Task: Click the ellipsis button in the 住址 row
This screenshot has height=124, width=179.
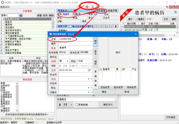Action: [91, 79]
